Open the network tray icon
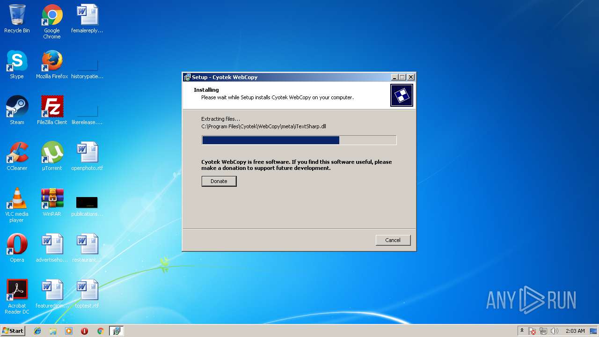The height and width of the screenshot is (337, 599). (543, 331)
